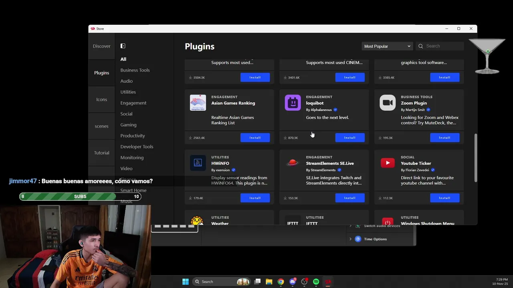Go to the Discover tab

[x=101, y=46]
